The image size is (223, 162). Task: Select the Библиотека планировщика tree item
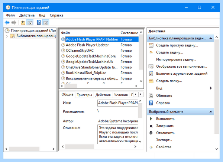(36, 36)
